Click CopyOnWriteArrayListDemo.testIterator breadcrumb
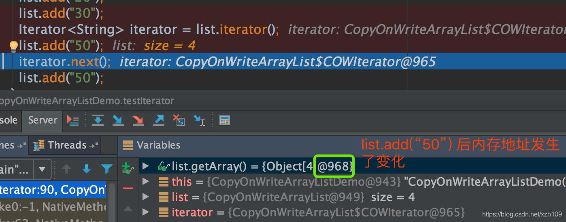566x222 pixels. [87, 101]
